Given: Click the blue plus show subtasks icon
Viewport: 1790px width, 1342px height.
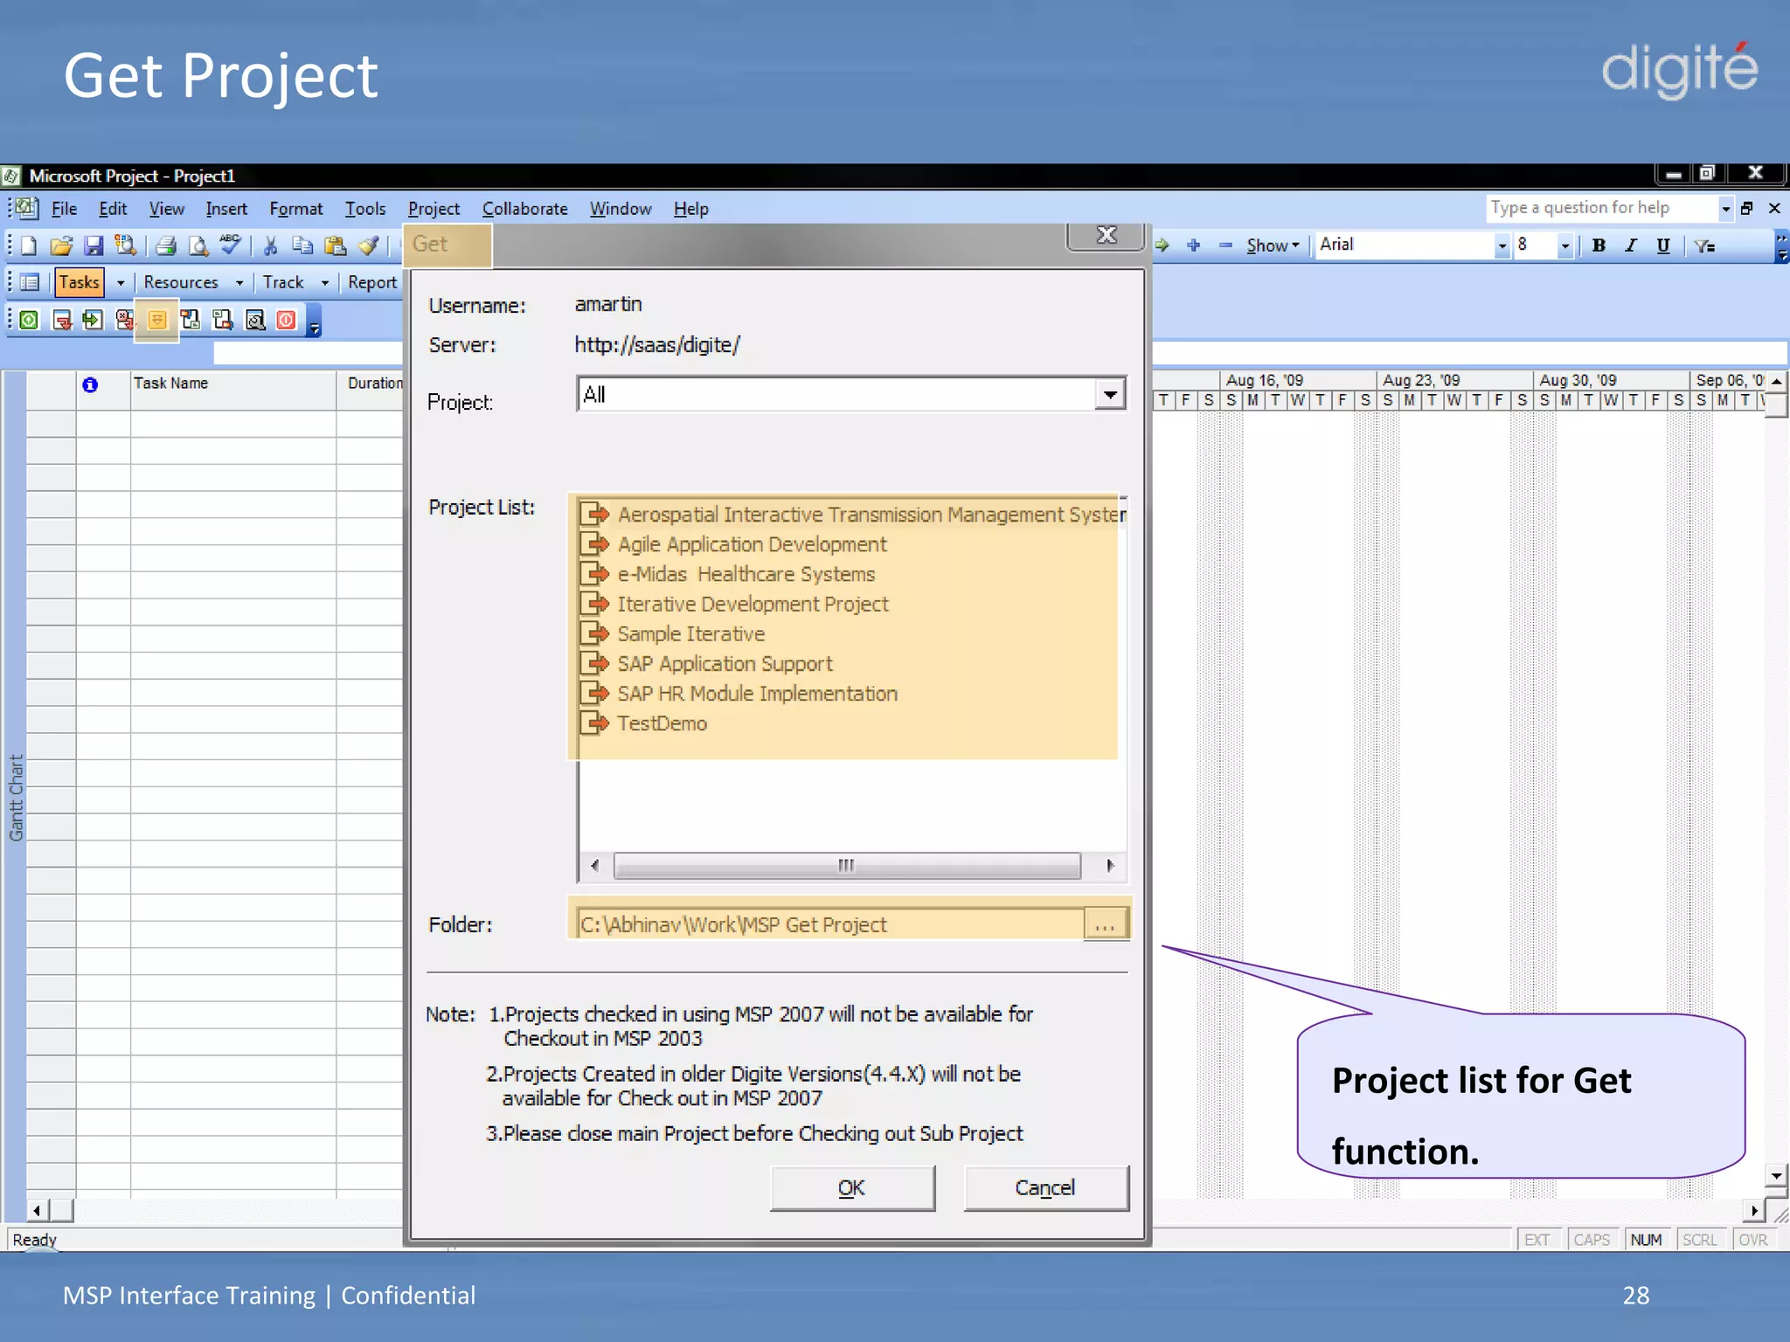Looking at the screenshot, I should click(x=1194, y=246).
